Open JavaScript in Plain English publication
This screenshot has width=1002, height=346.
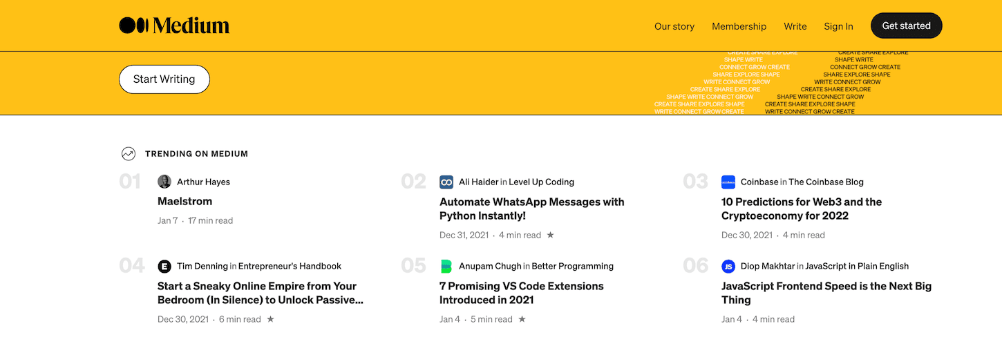[x=857, y=266]
